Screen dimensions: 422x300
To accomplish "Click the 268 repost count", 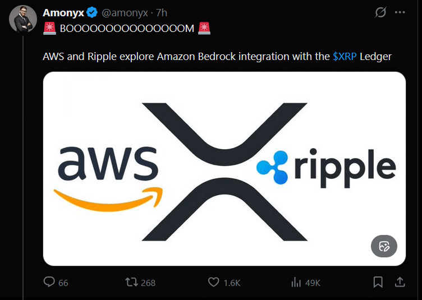I will (x=148, y=283).
